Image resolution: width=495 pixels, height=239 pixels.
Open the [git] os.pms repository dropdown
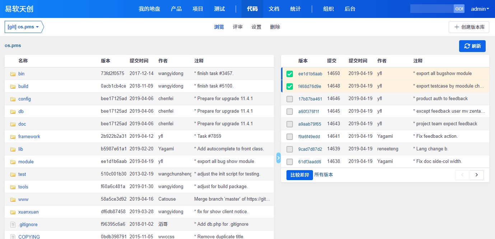(x=23, y=27)
